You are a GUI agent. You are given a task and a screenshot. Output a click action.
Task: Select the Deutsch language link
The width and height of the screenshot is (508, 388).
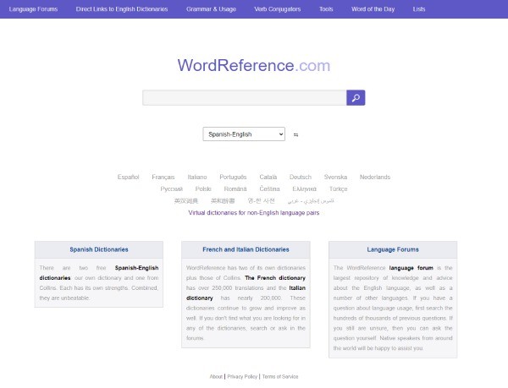[300, 177]
